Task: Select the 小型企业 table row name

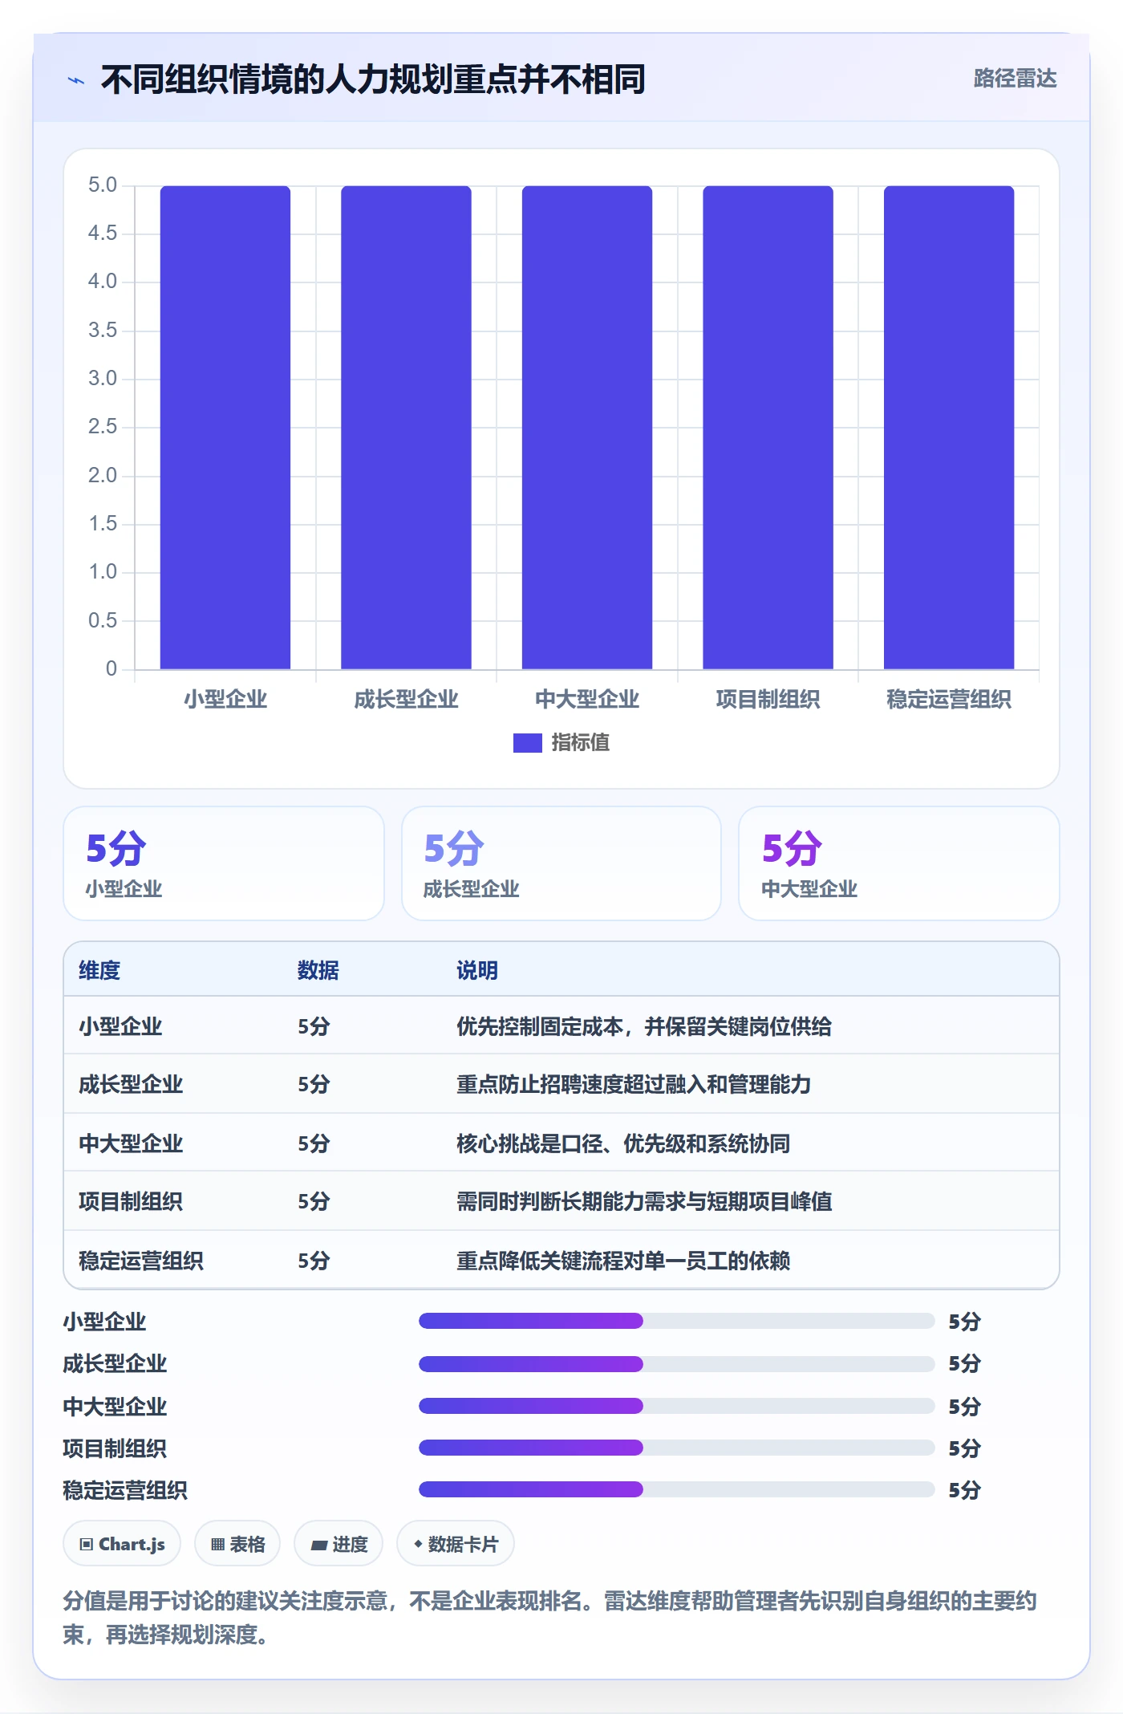Action: (120, 1026)
